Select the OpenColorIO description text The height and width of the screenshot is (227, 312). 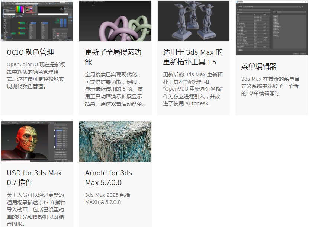pyautogui.click(x=36, y=76)
